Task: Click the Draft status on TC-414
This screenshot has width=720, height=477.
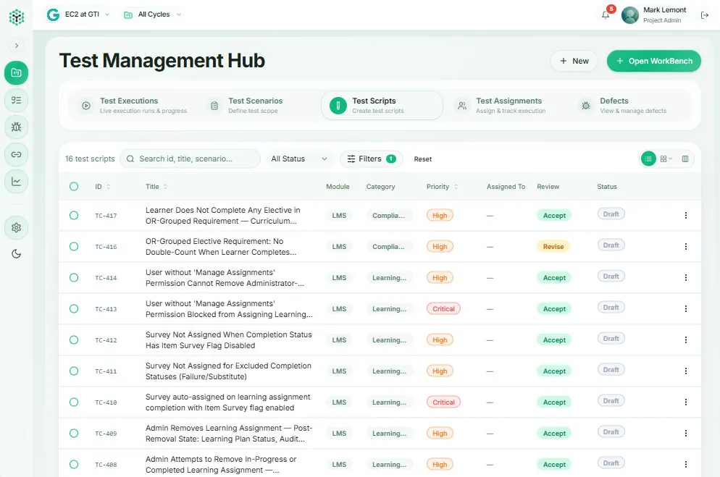Action: pyautogui.click(x=611, y=277)
